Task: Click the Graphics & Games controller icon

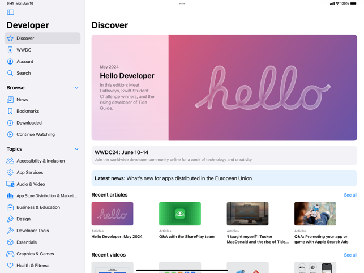Action: point(10,254)
